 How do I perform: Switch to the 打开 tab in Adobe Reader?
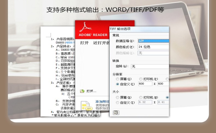84,43
